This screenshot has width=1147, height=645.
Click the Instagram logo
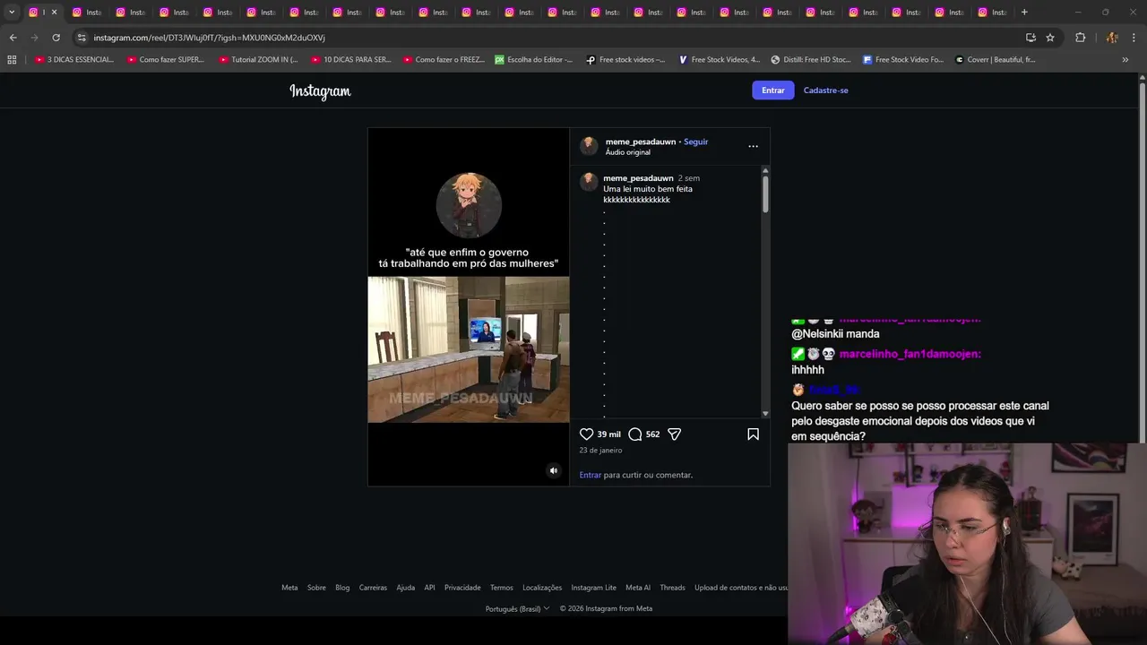[320, 90]
